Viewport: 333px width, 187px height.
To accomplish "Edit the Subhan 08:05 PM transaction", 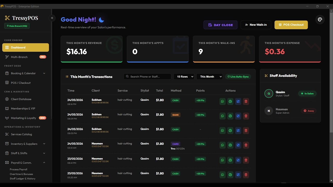I will pyautogui.click(x=238, y=131).
